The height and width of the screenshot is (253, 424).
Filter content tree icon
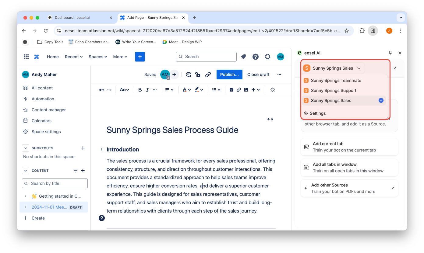click(76, 171)
